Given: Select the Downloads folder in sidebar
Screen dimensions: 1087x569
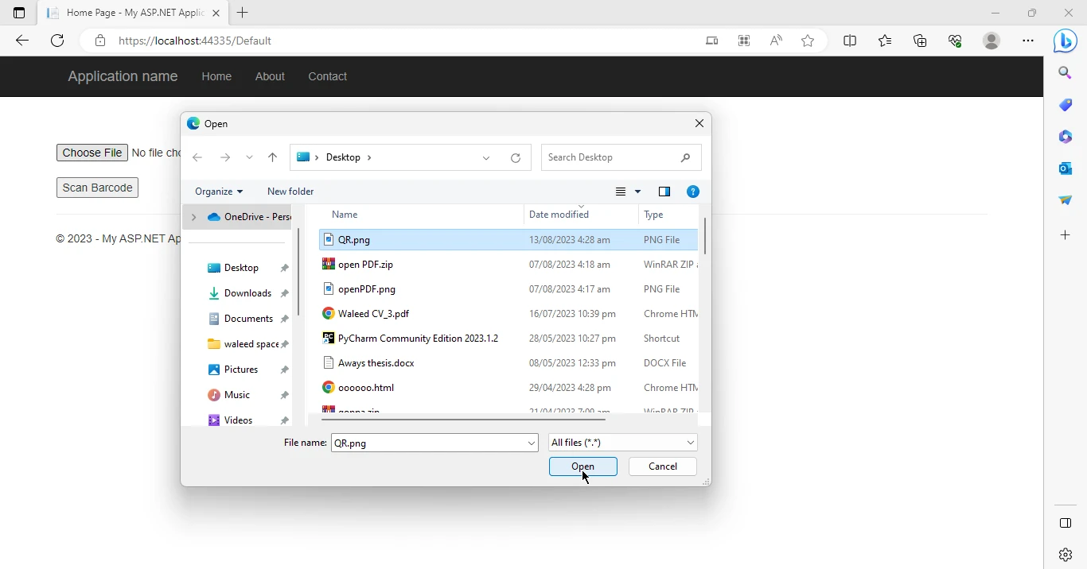Looking at the screenshot, I should tap(247, 293).
